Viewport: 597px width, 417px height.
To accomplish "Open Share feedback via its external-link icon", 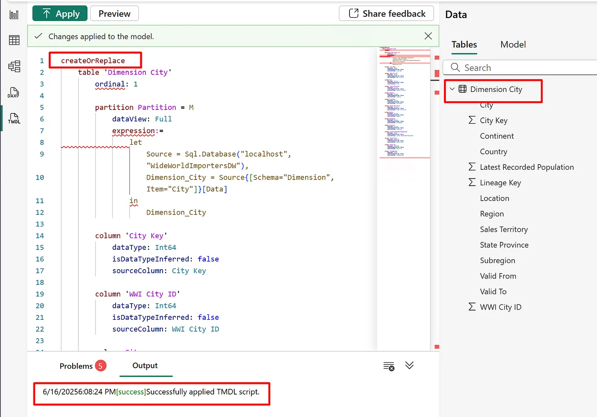I will coord(352,13).
